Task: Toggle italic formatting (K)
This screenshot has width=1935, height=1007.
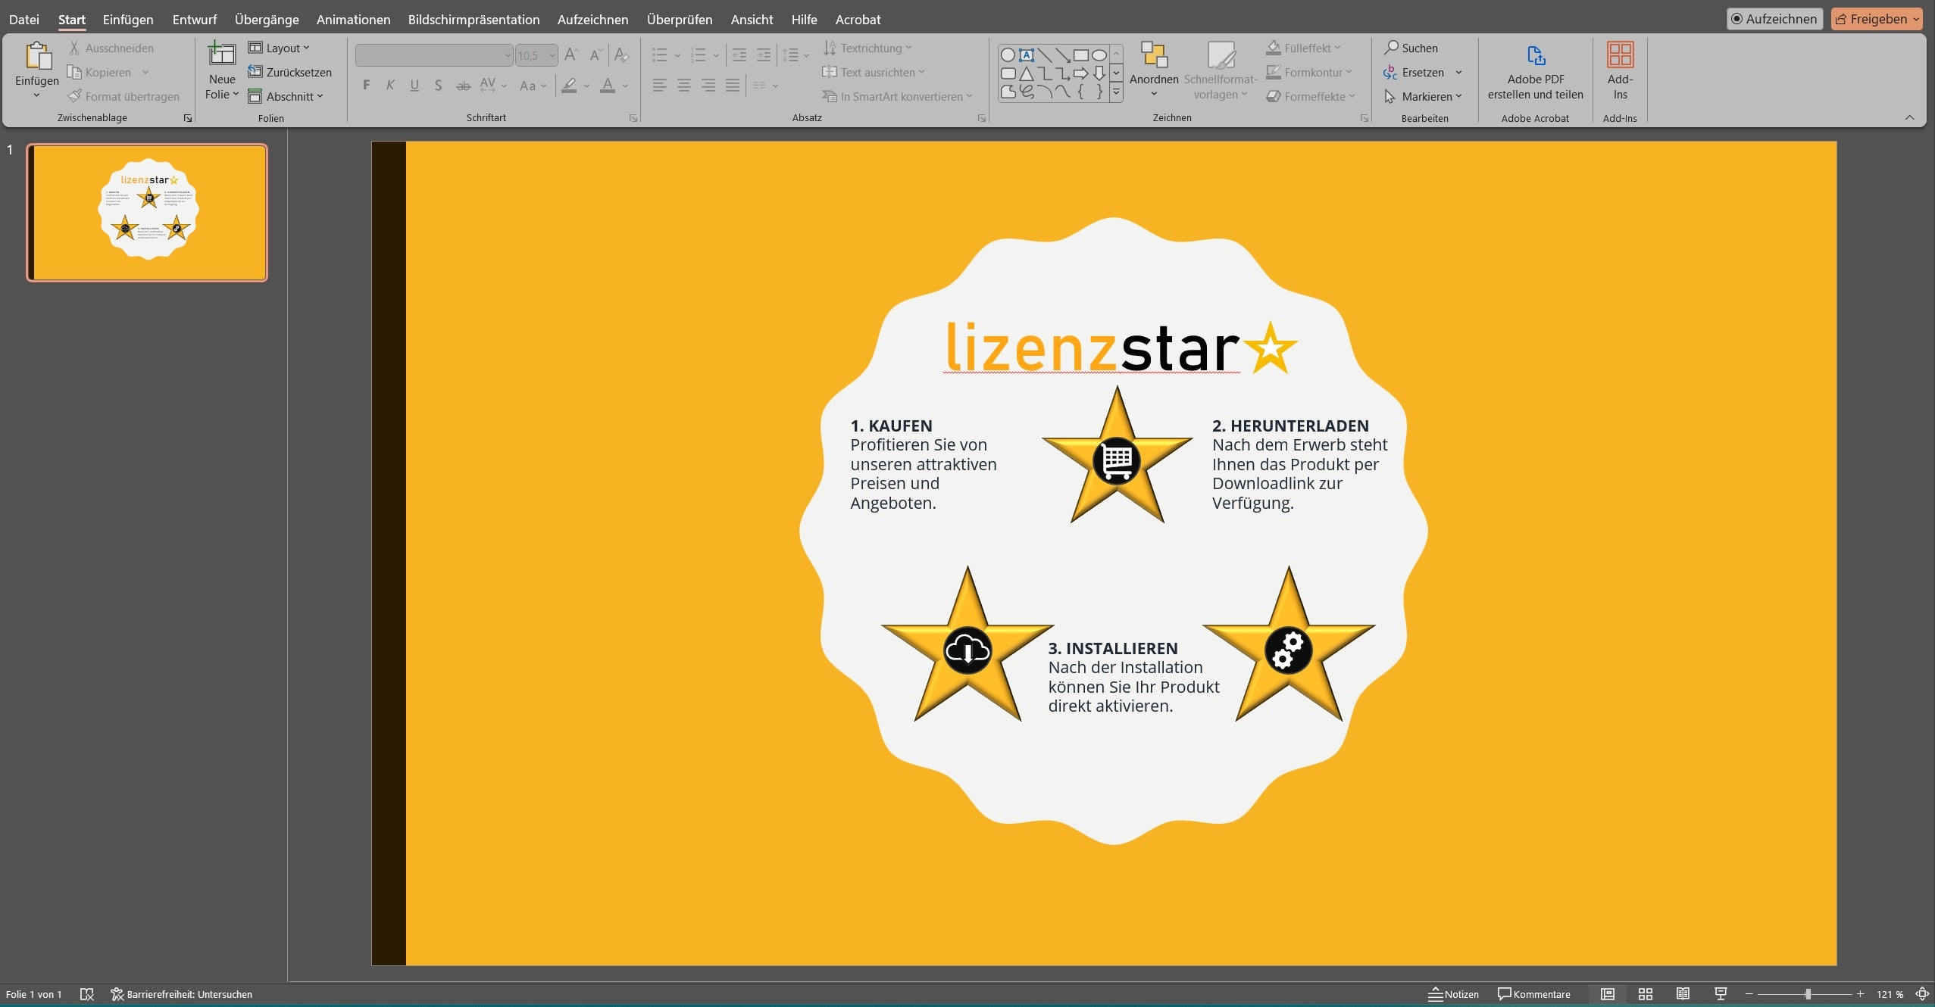Action: pyautogui.click(x=390, y=85)
